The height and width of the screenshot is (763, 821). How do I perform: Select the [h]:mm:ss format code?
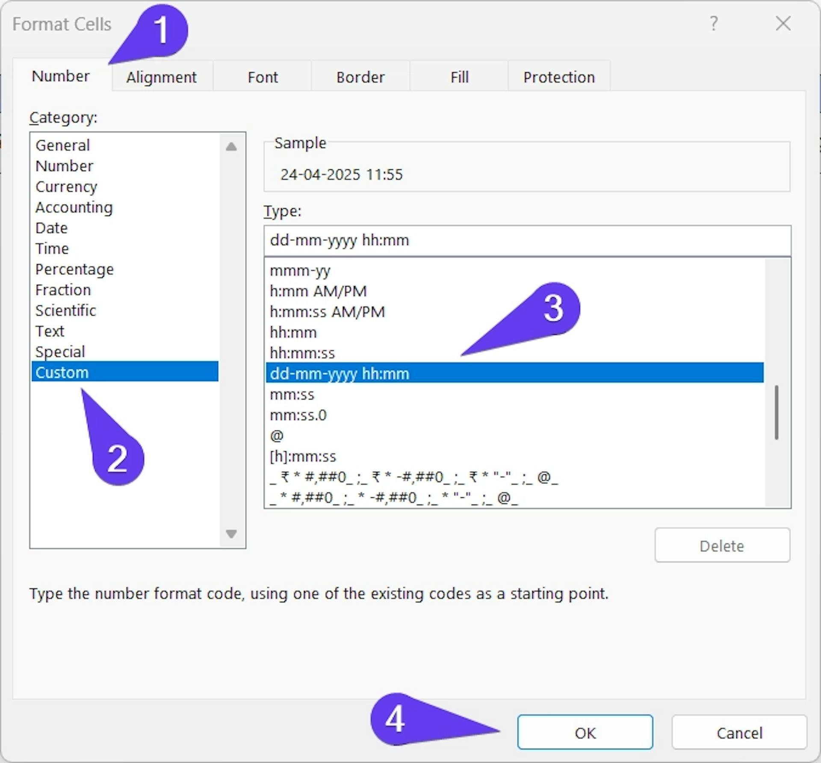(303, 457)
